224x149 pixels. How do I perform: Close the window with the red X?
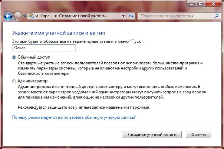tap(213, 3)
